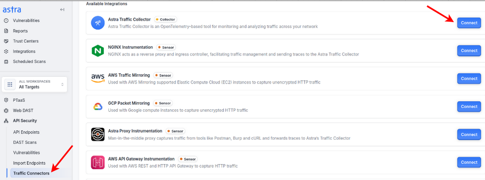
Task: Click the 'AWS Traffic Mirroring' title
Action: click(x=129, y=75)
